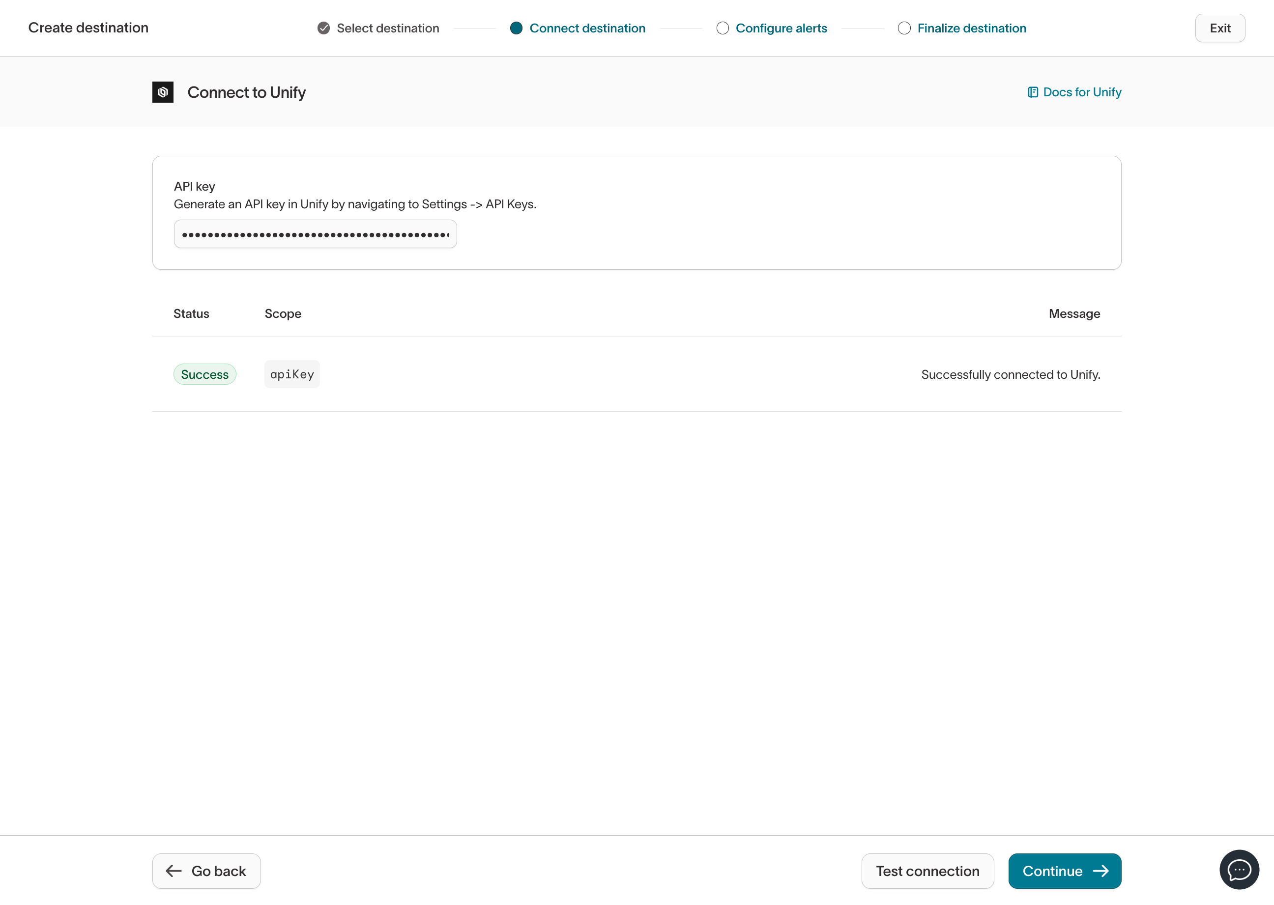Click the Status column header

pos(191,314)
